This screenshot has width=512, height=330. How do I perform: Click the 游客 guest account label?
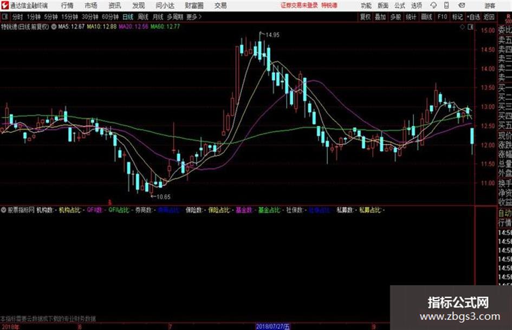coord(489,5)
